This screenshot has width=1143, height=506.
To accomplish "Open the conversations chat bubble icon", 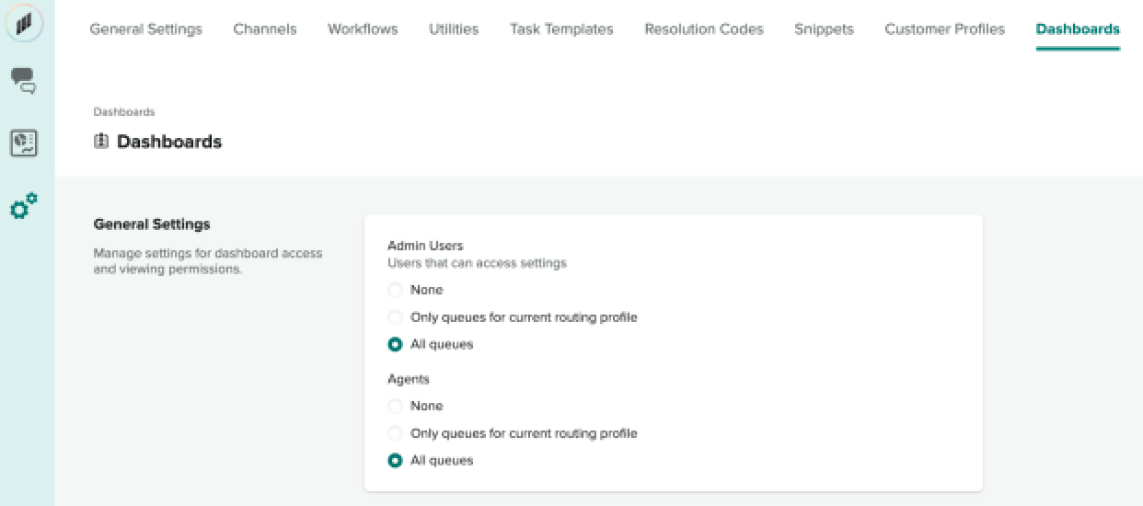I will 24,81.
